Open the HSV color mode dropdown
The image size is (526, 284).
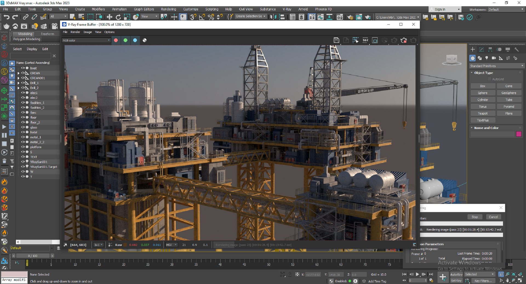pyautogui.click(x=171, y=245)
